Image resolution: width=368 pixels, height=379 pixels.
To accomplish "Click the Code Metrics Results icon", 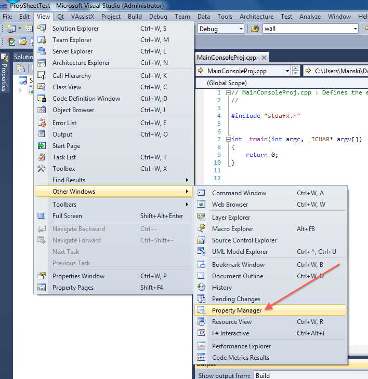I will (201, 358).
